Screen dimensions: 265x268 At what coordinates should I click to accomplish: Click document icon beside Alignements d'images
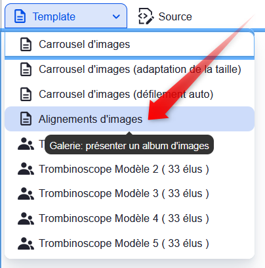pos(26,119)
